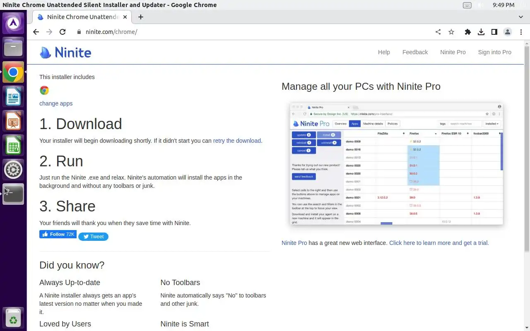Click the volume tray icon
This screenshot has height=331, width=530.
[x=480, y=5]
